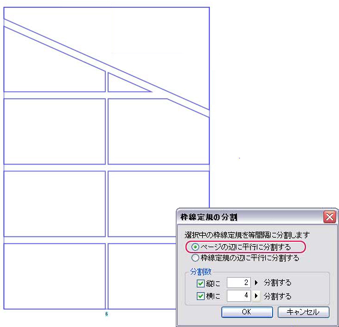Viewport: 339px width, 327px height.
Task: Click the キャンセル button
Action: 303,312
